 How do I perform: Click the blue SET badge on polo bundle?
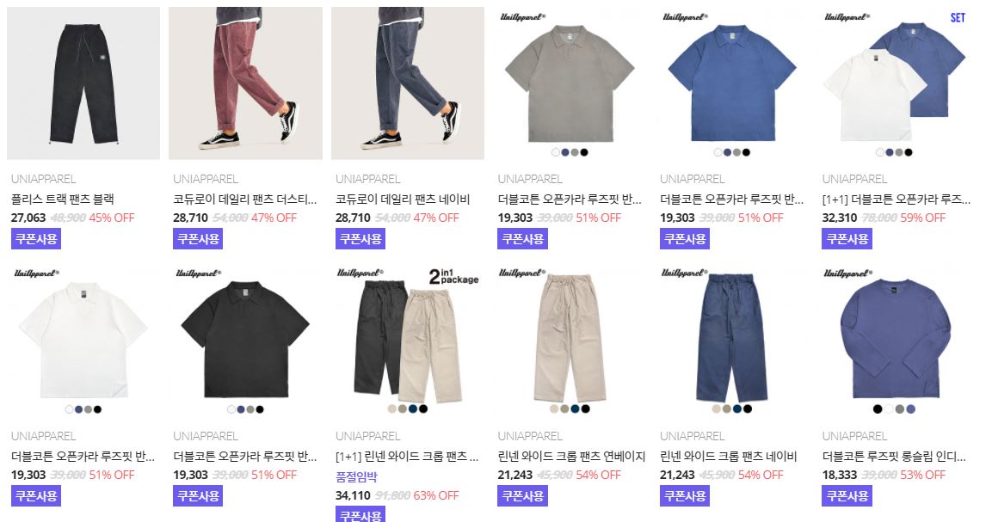(958, 18)
